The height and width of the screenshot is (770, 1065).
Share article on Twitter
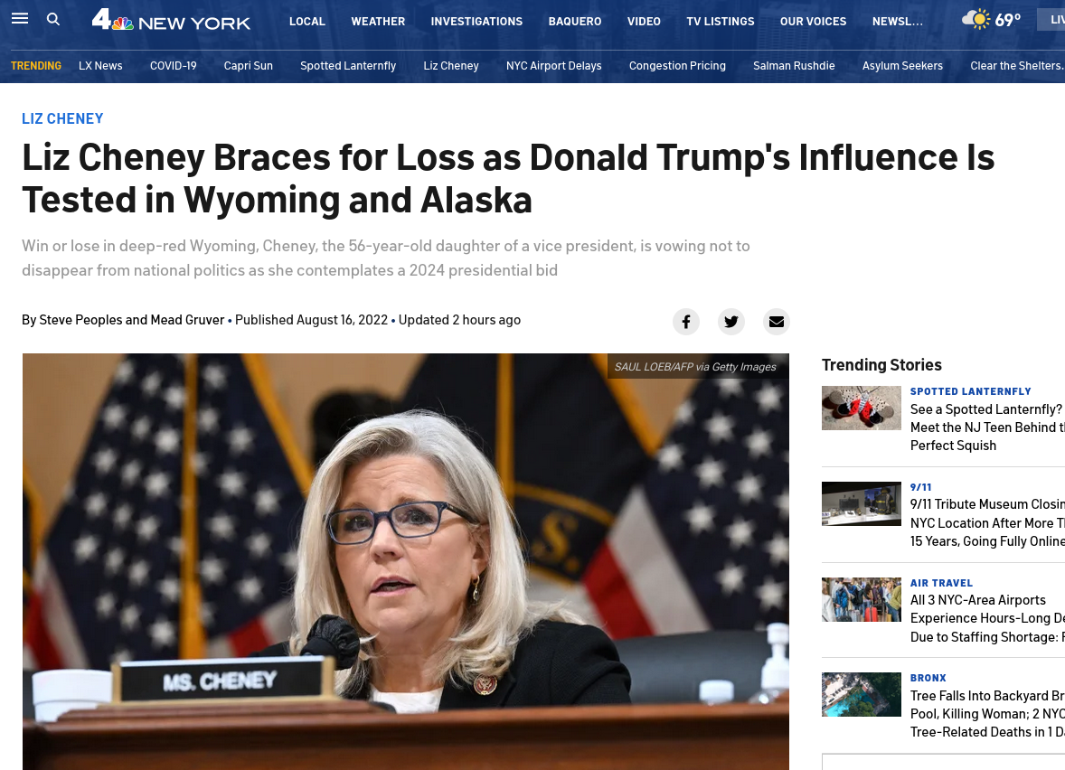[x=730, y=321]
